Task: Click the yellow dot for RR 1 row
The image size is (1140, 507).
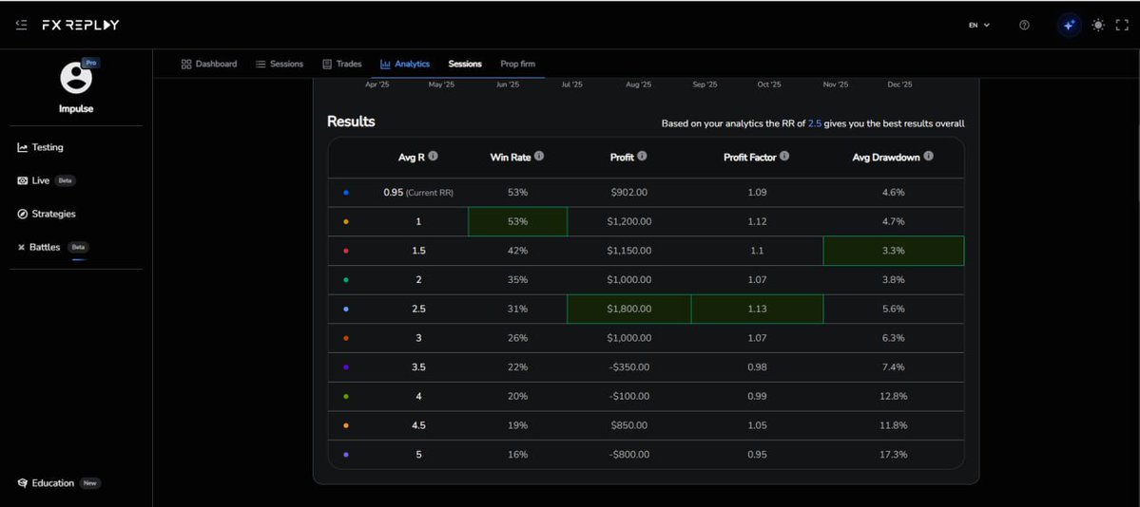Action: click(x=346, y=221)
